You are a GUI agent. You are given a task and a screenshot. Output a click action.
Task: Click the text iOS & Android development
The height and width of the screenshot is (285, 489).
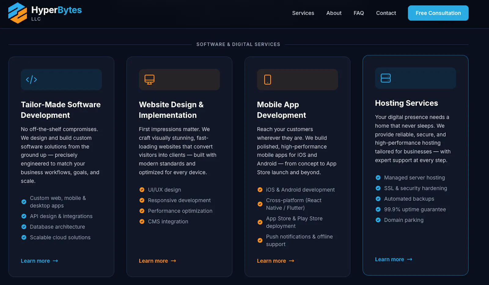[x=300, y=190]
